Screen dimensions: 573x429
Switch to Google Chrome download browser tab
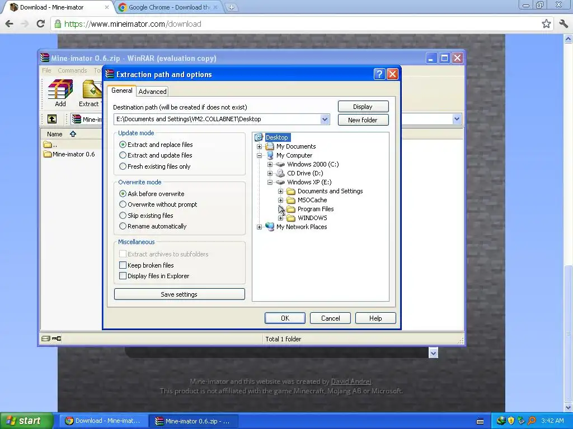click(x=169, y=7)
